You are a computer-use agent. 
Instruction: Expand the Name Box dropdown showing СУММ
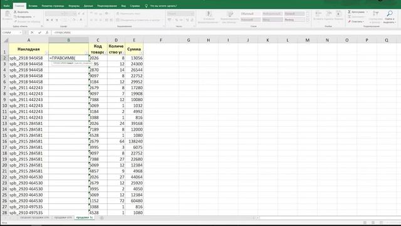click(20, 33)
